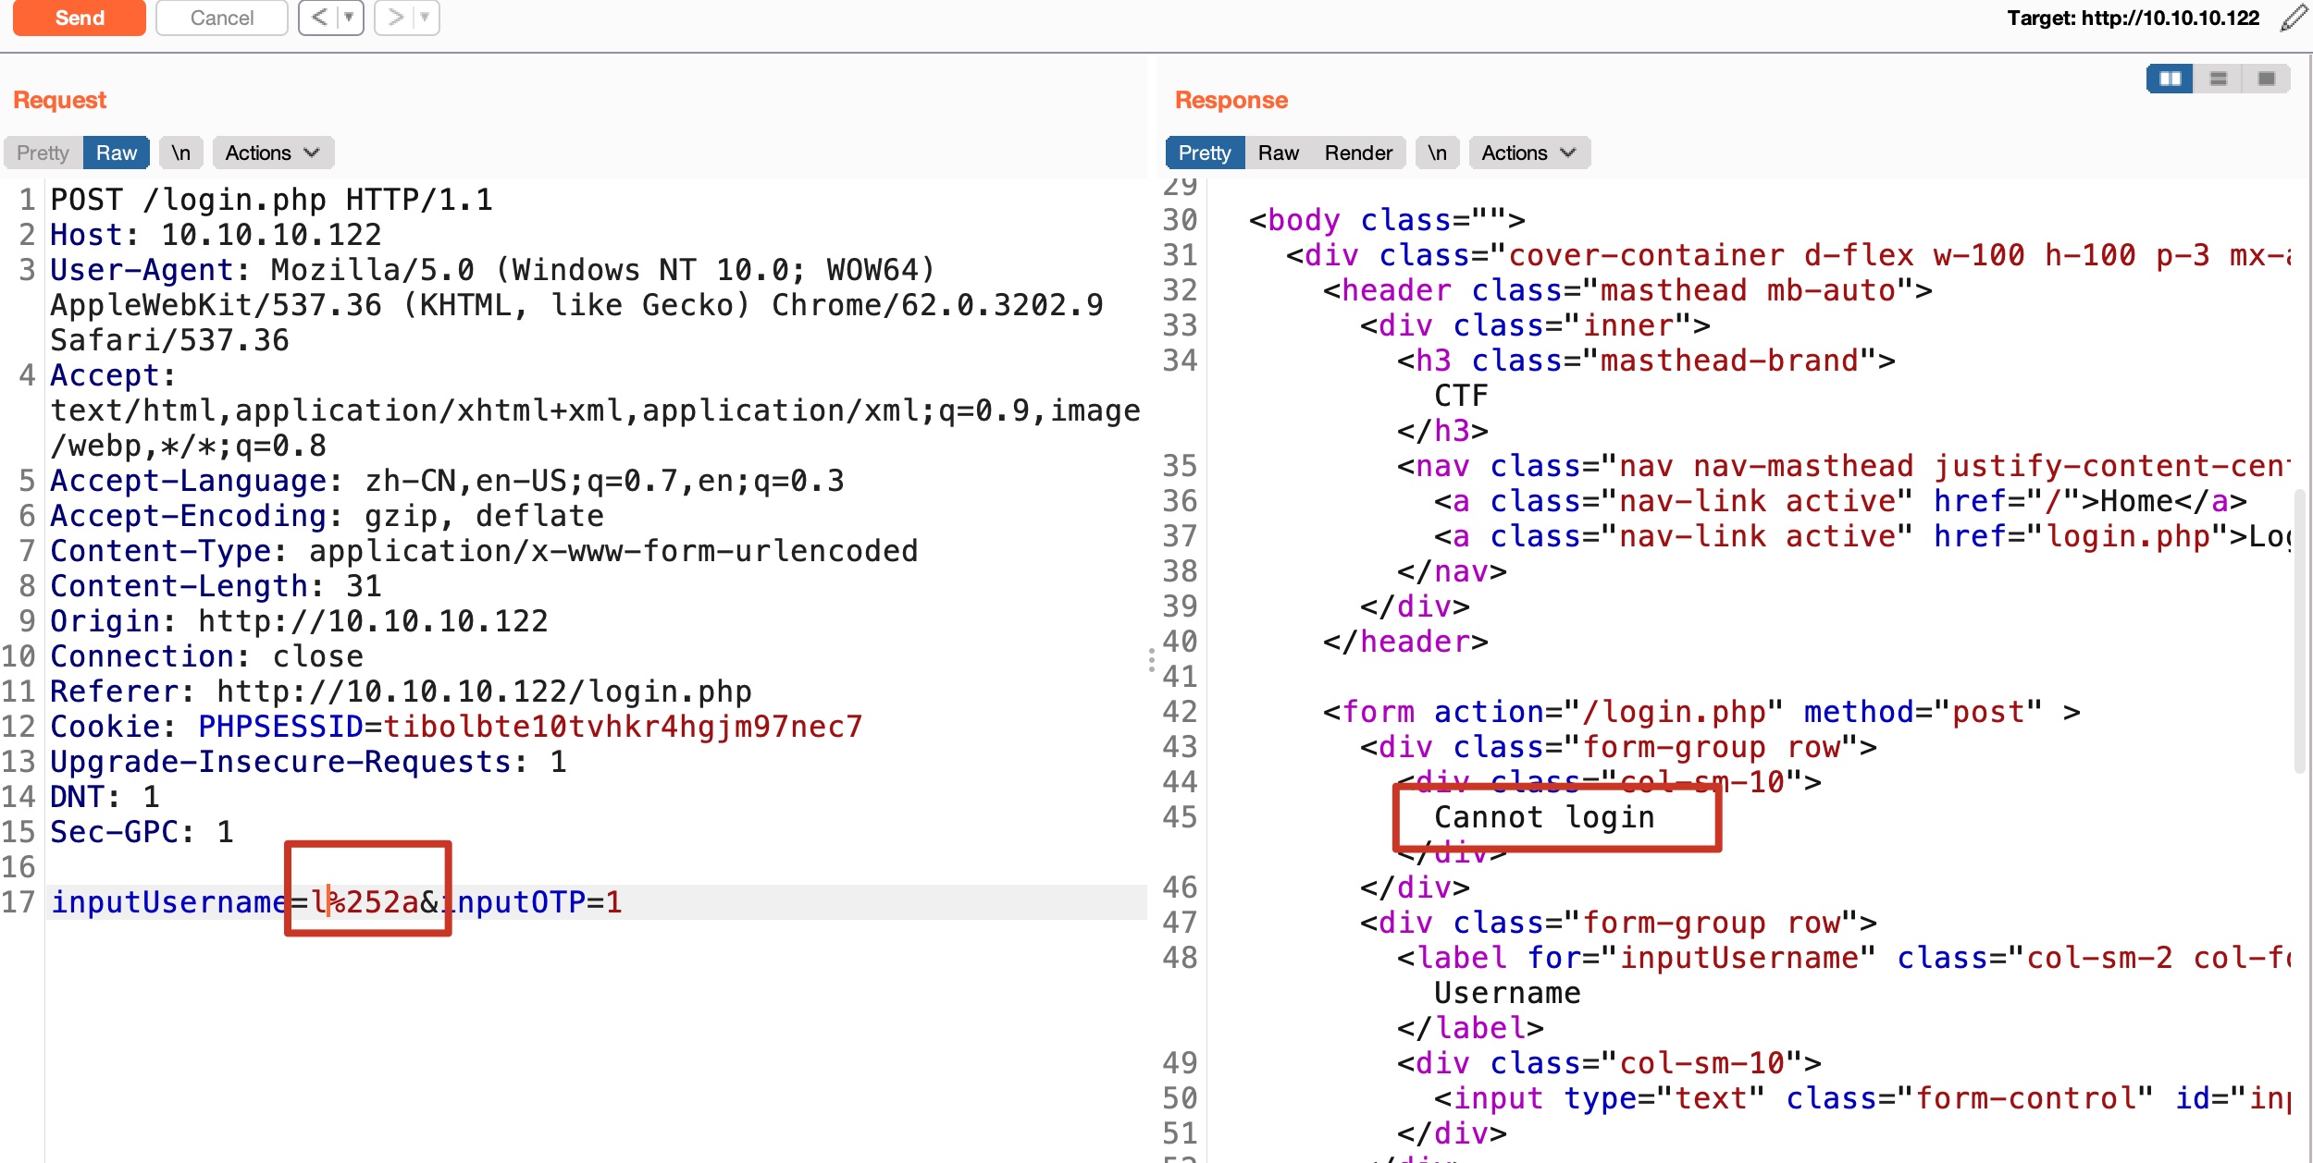Go back to previous request arrow
2313x1163 pixels.
tap(319, 18)
